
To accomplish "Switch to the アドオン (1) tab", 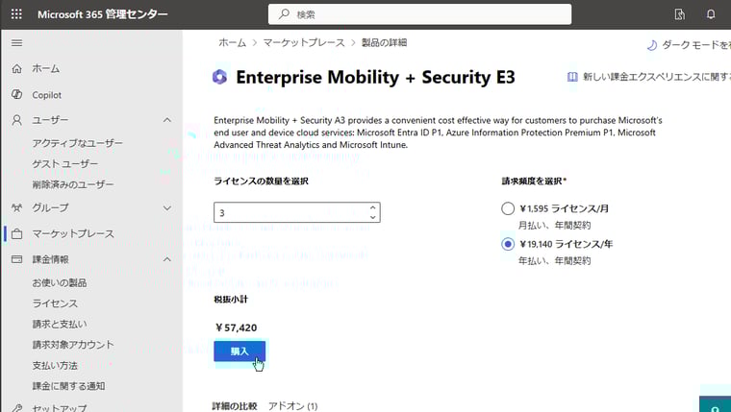I will pyautogui.click(x=292, y=406).
